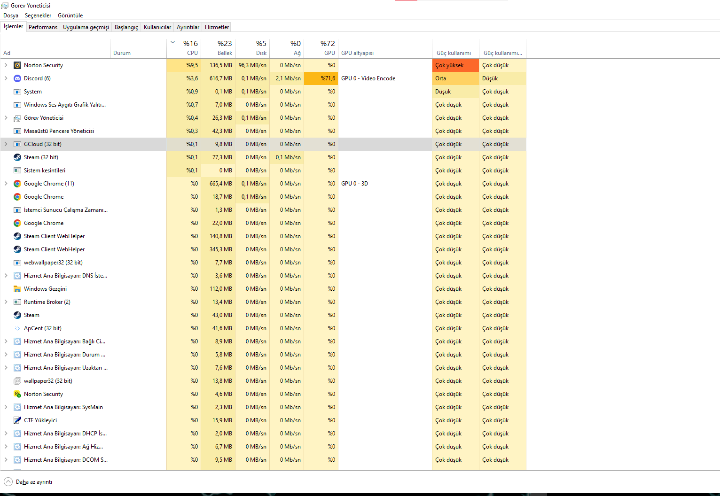720x496 pixels.
Task: Click the Sistem kesintileri icon
Action: coord(17,170)
